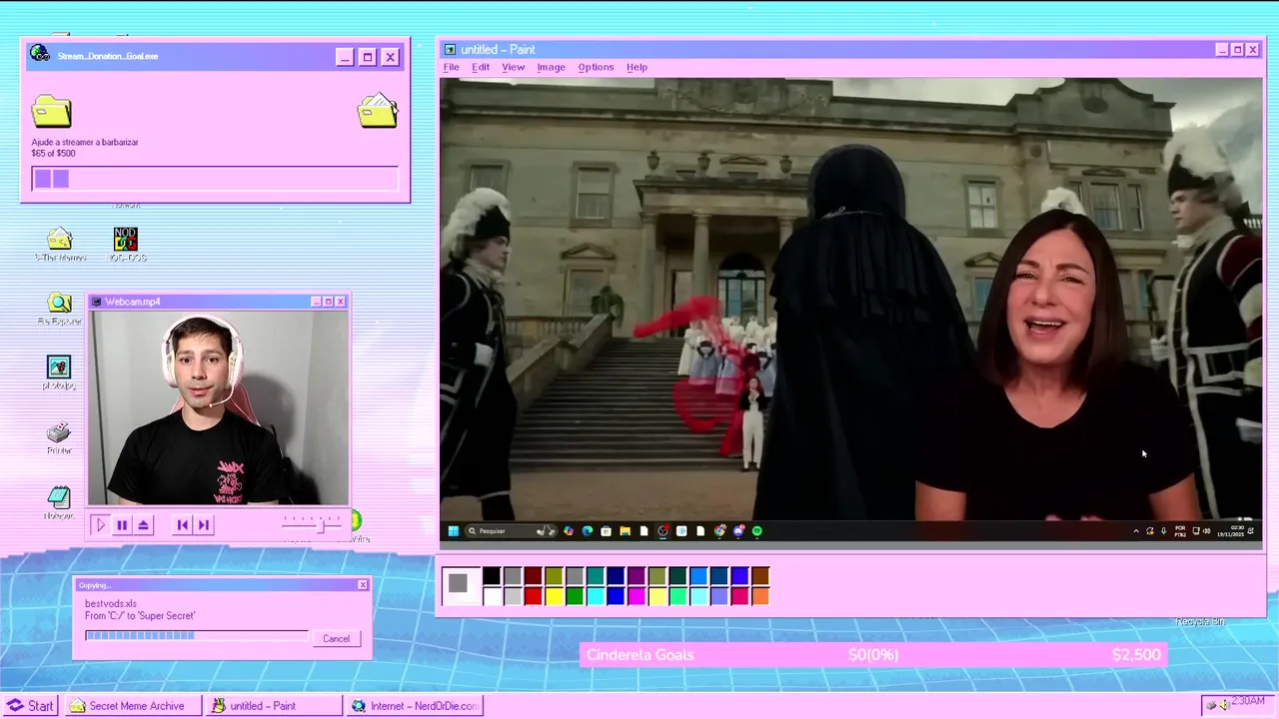Viewport: 1279px width, 719px height.
Task: Pause the Webcam.mp4 video
Action: (122, 524)
